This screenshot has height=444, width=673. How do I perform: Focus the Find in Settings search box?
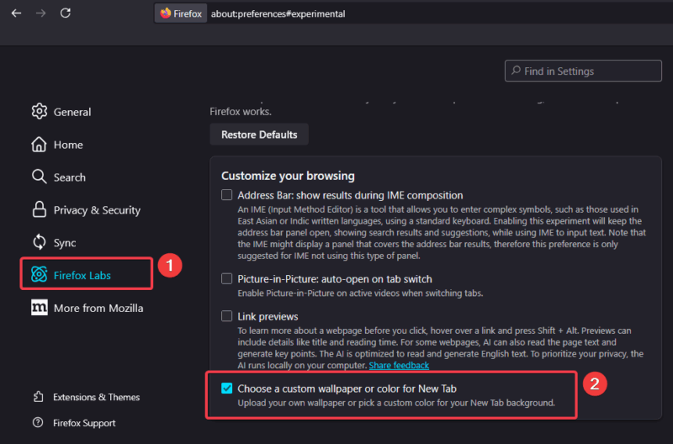coord(583,71)
